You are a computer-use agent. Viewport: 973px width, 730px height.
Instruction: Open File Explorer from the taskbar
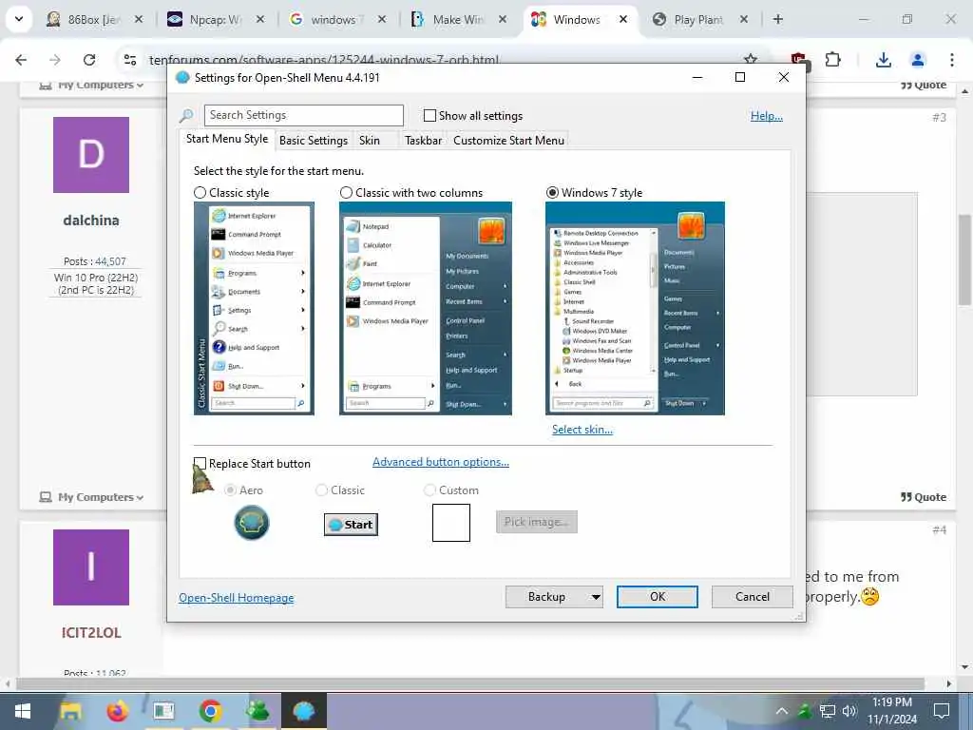(x=70, y=711)
